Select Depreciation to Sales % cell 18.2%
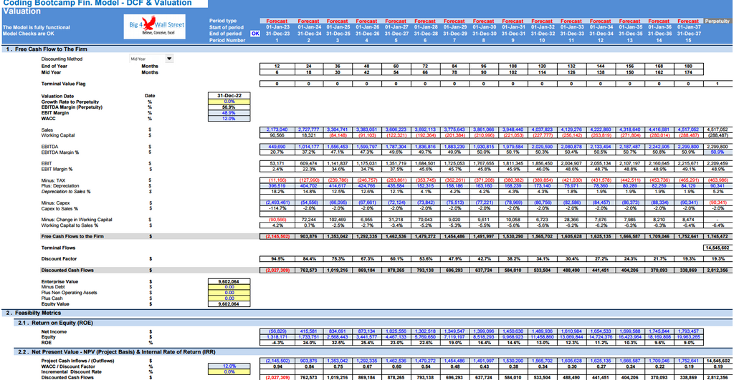The image size is (734, 380). tap(277, 191)
